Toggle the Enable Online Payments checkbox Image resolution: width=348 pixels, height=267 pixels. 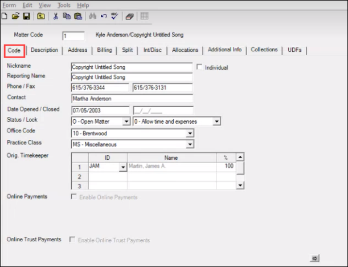(72, 197)
